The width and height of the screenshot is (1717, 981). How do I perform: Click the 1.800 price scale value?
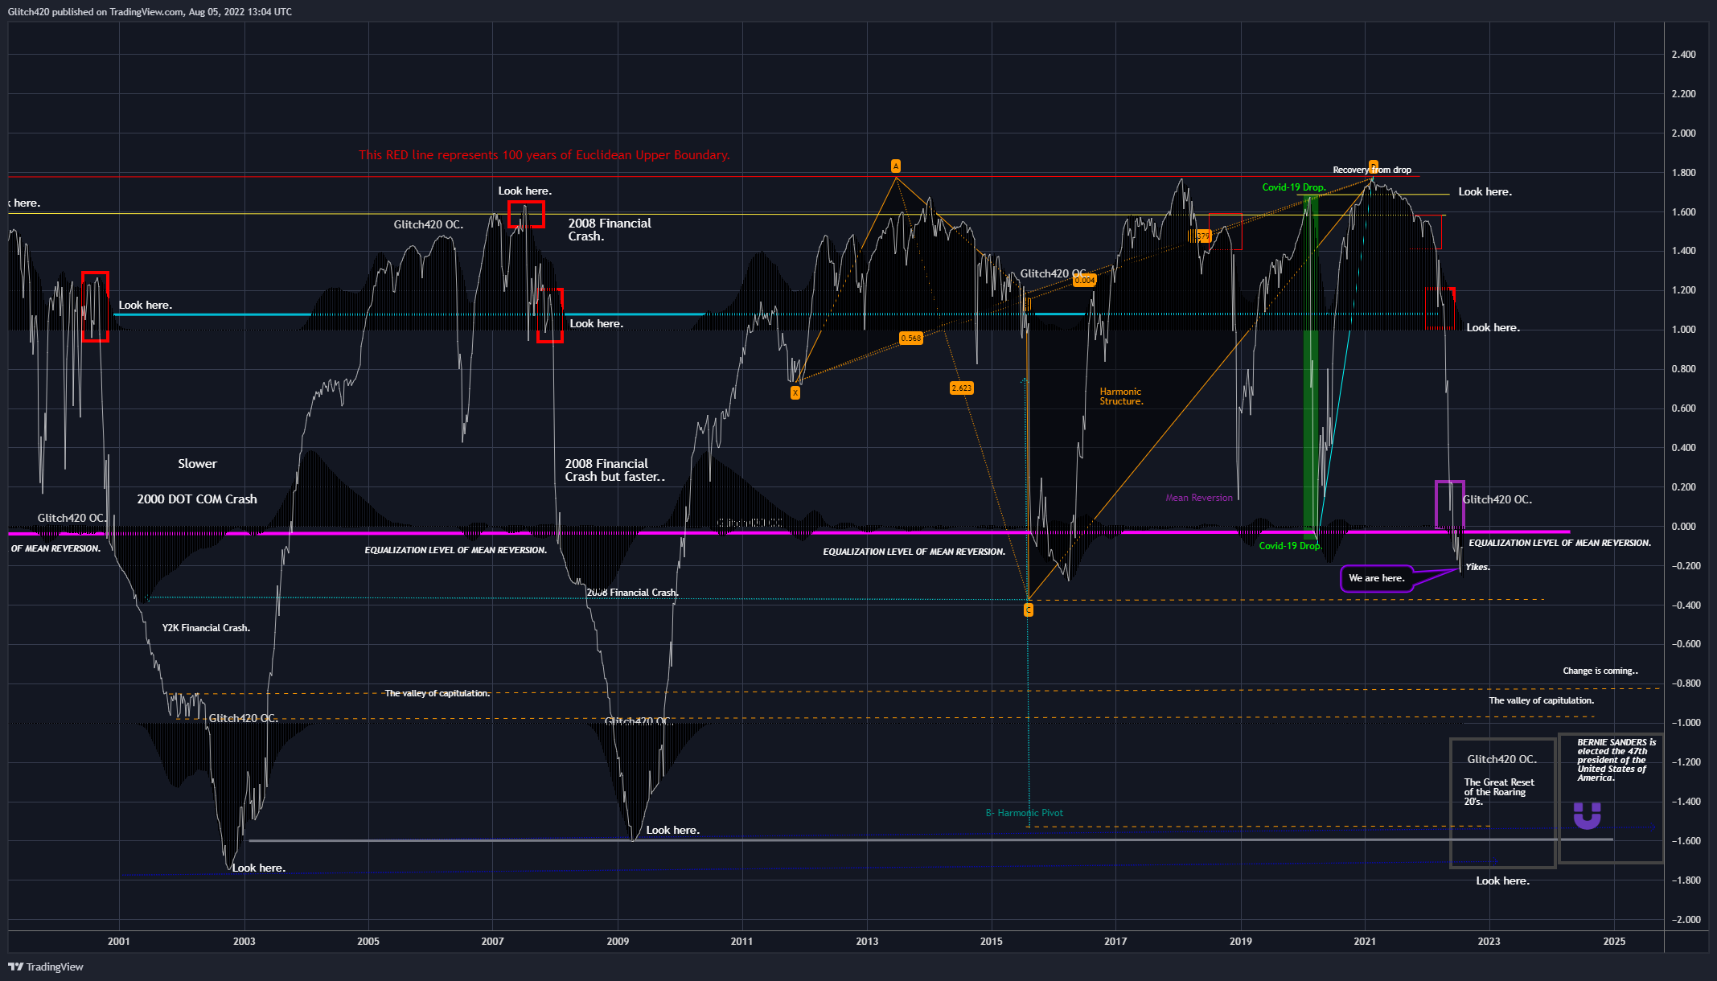pos(1683,173)
